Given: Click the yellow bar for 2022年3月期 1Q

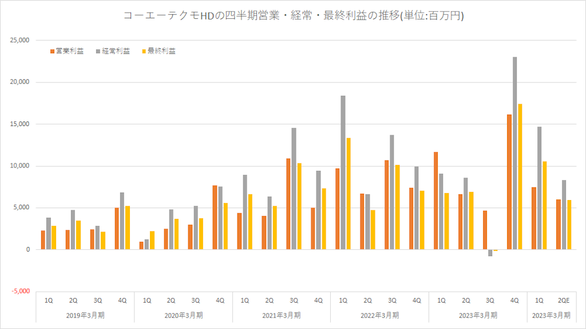Looking at the screenshot, I should point(349,194).
